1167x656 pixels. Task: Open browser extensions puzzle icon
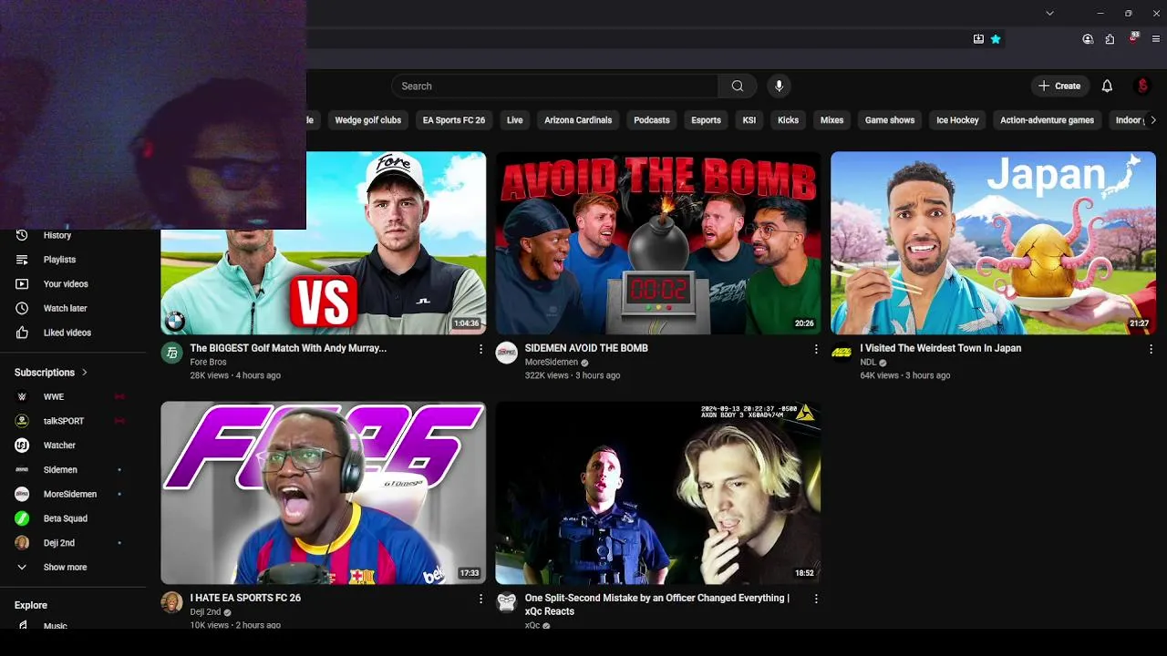tap(1110, 39)
